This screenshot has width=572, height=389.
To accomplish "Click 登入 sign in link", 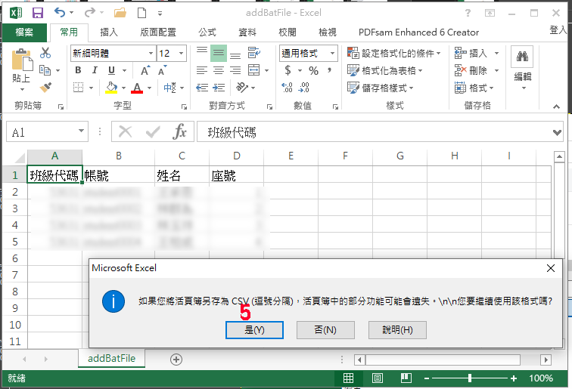I will click(x=558, y=30).
